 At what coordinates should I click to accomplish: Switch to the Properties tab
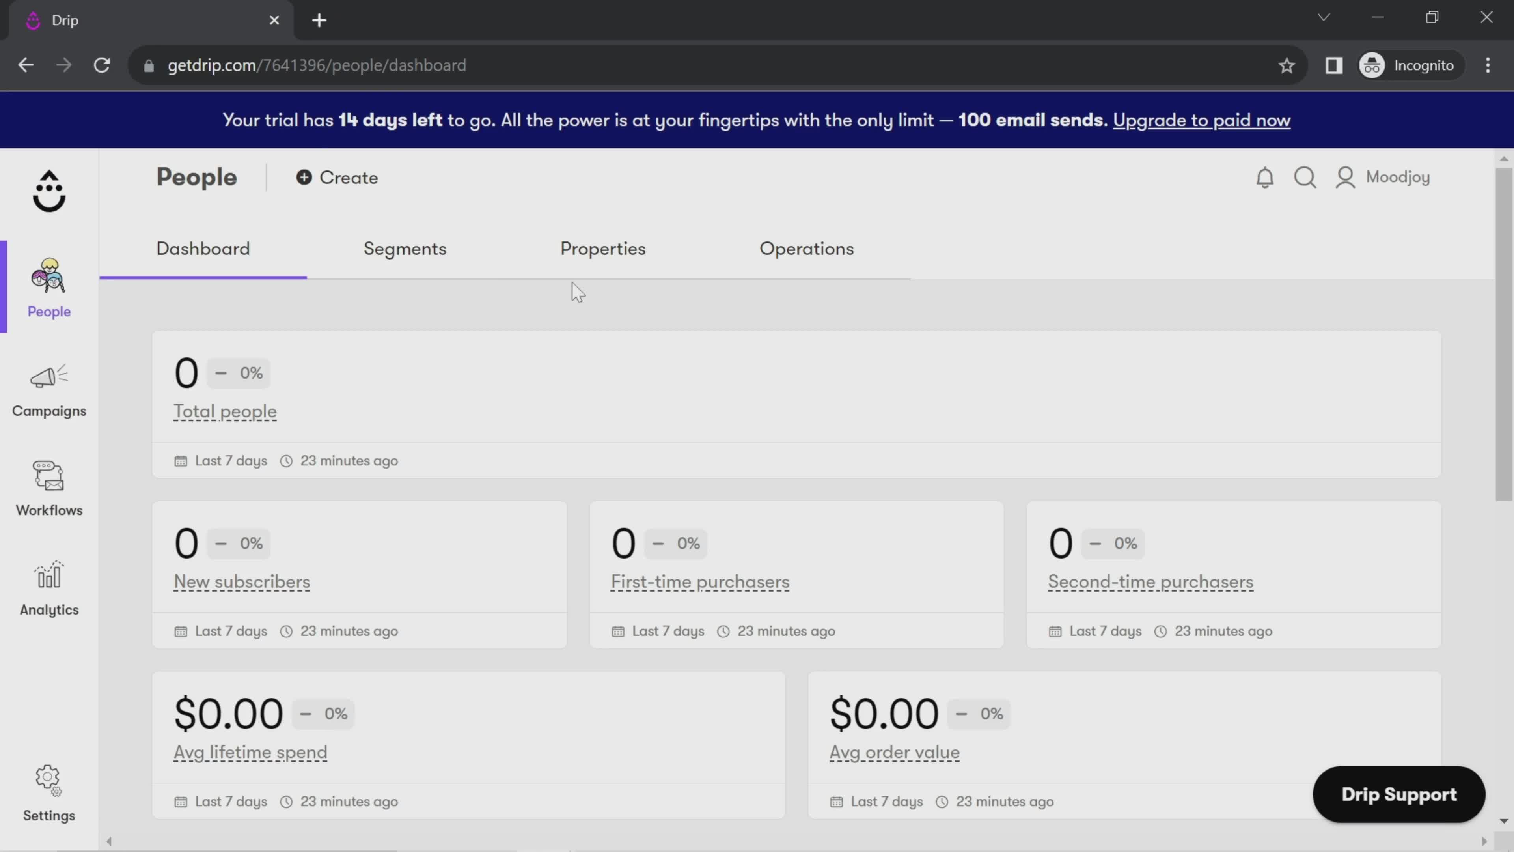[603, 249]
